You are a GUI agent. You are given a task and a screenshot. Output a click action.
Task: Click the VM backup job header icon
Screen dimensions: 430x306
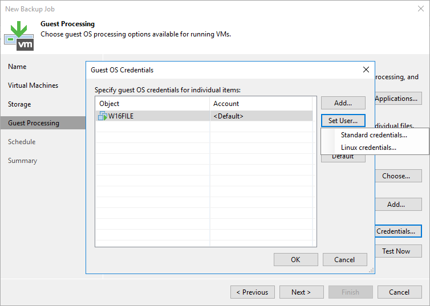[19, 35]
